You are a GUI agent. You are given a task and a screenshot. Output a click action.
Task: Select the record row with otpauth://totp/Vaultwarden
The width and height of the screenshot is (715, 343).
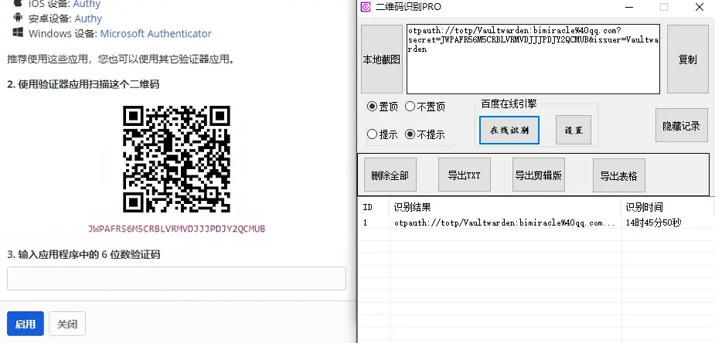coord(536,222)
